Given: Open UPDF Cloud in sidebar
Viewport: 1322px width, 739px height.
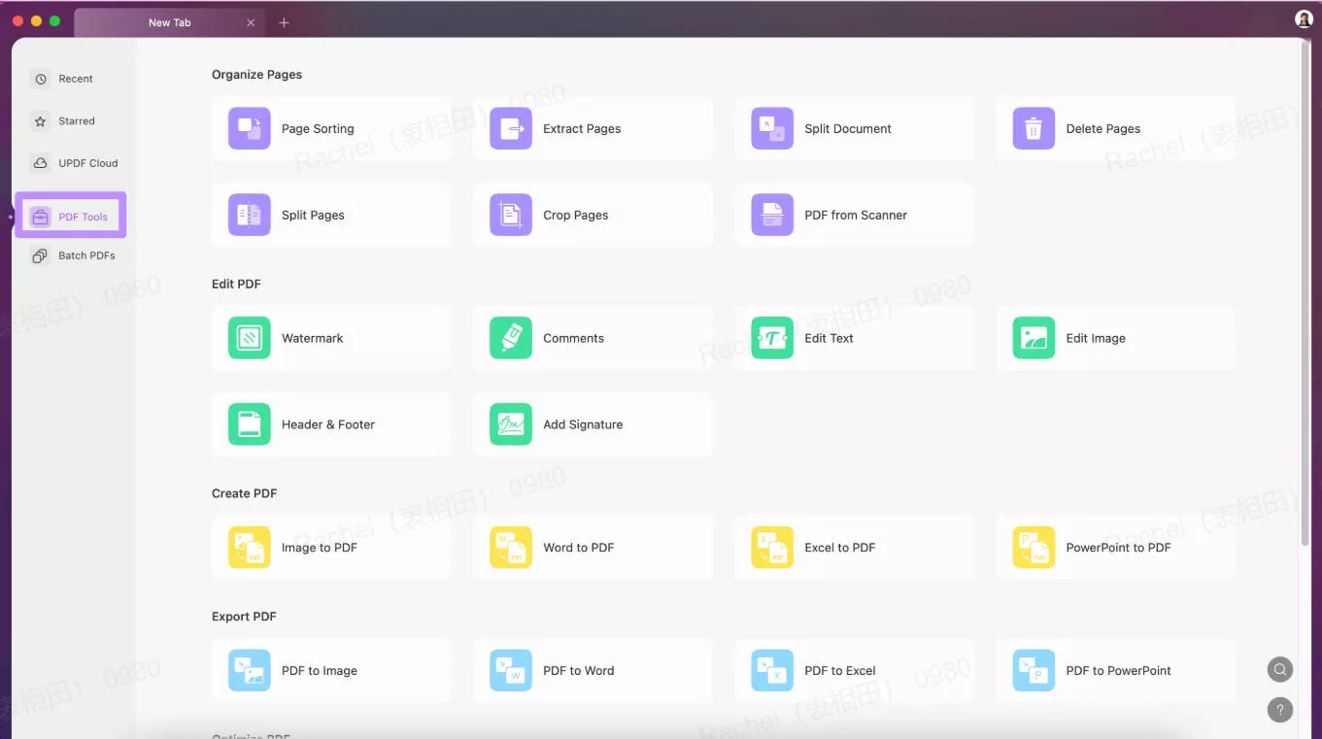Looking at the screenshot, I should pos(75,163).
